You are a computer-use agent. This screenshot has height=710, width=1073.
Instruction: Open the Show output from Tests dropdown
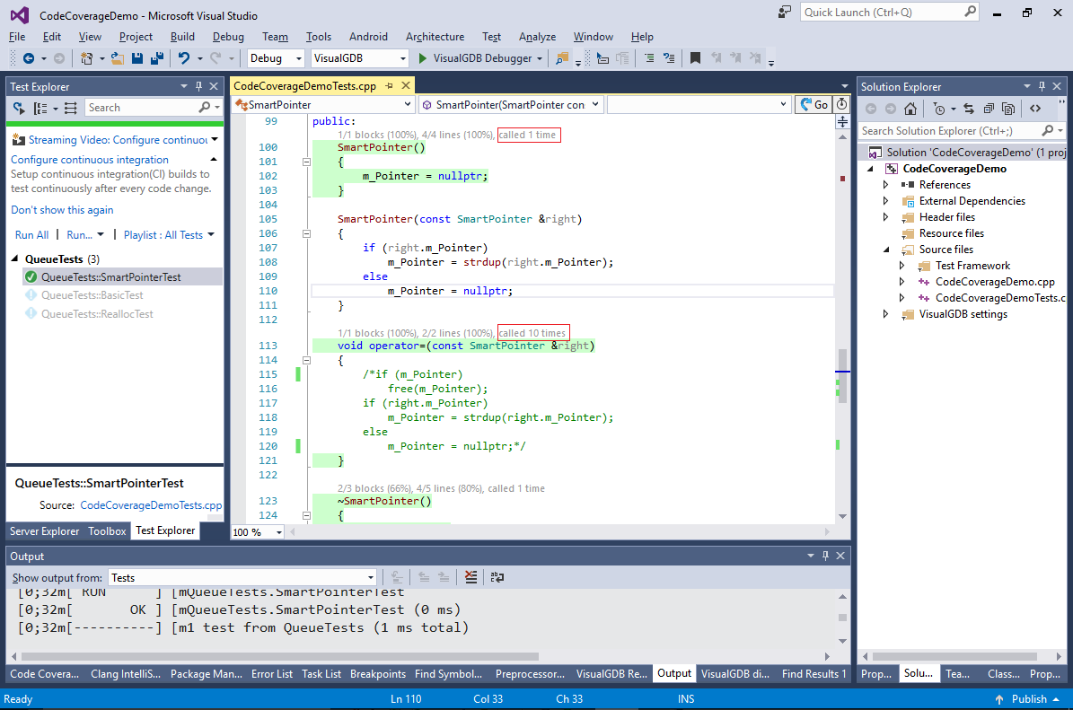[243, 578]
